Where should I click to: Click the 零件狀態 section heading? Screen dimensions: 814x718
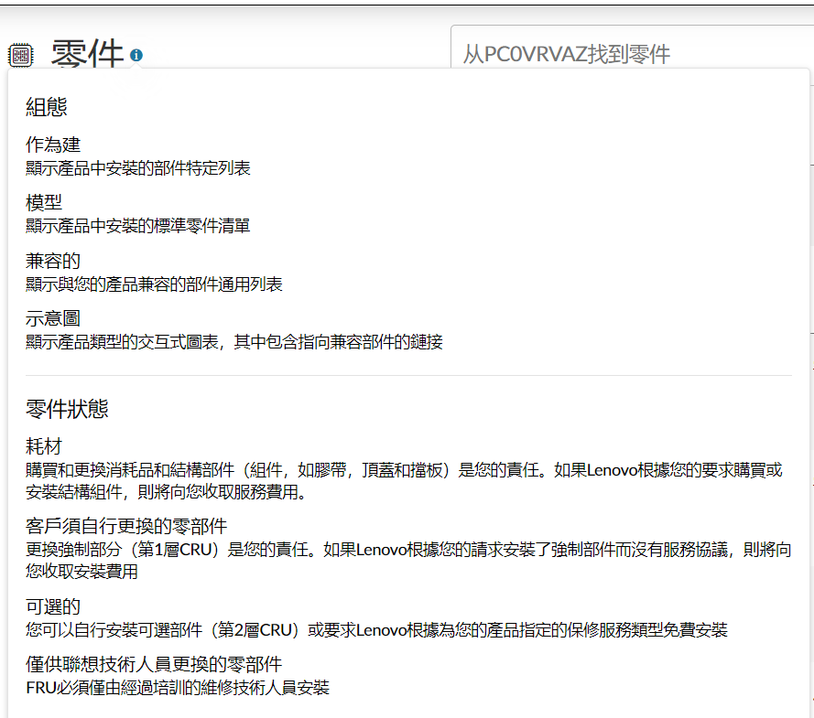pos(67,409)
